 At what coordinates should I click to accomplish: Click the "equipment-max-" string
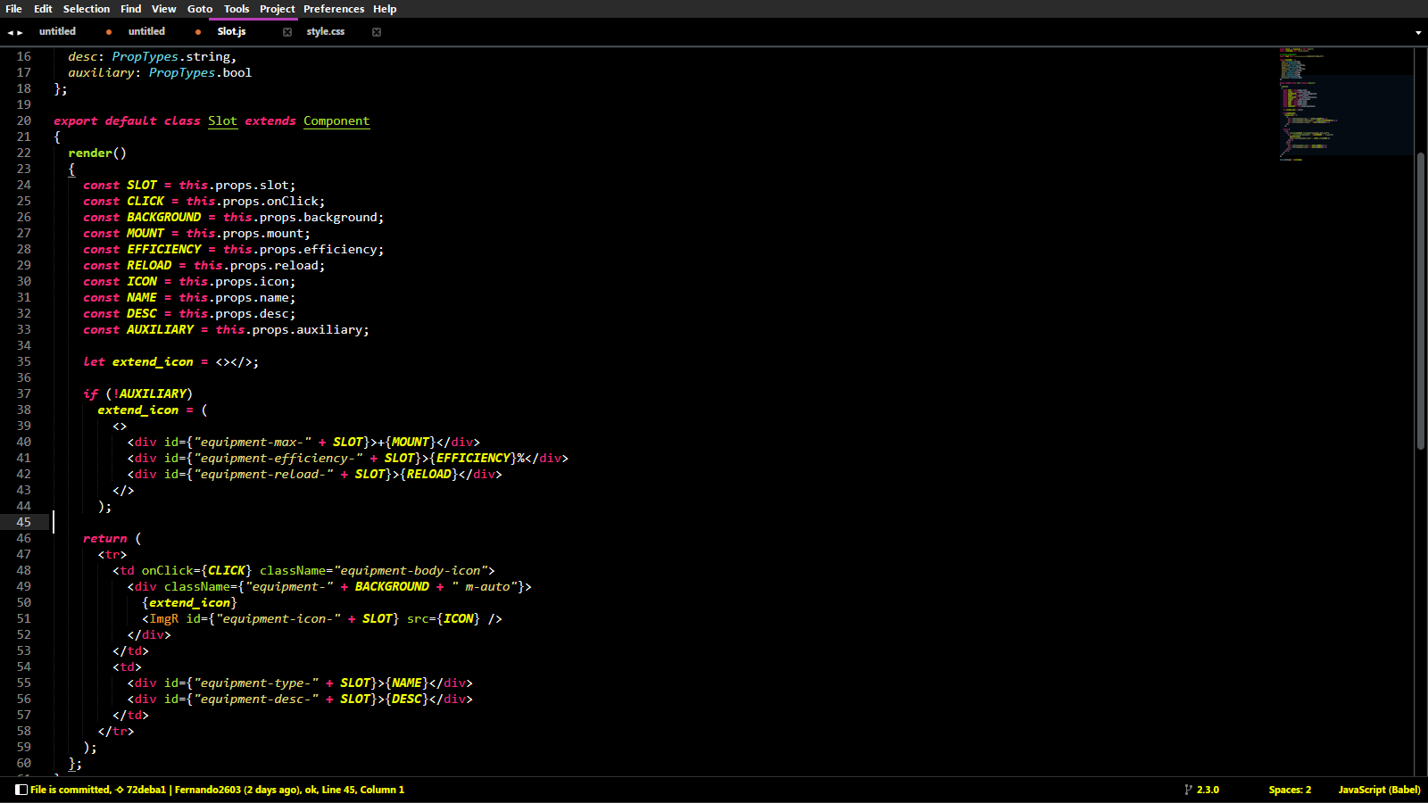[x=253, y=442]
